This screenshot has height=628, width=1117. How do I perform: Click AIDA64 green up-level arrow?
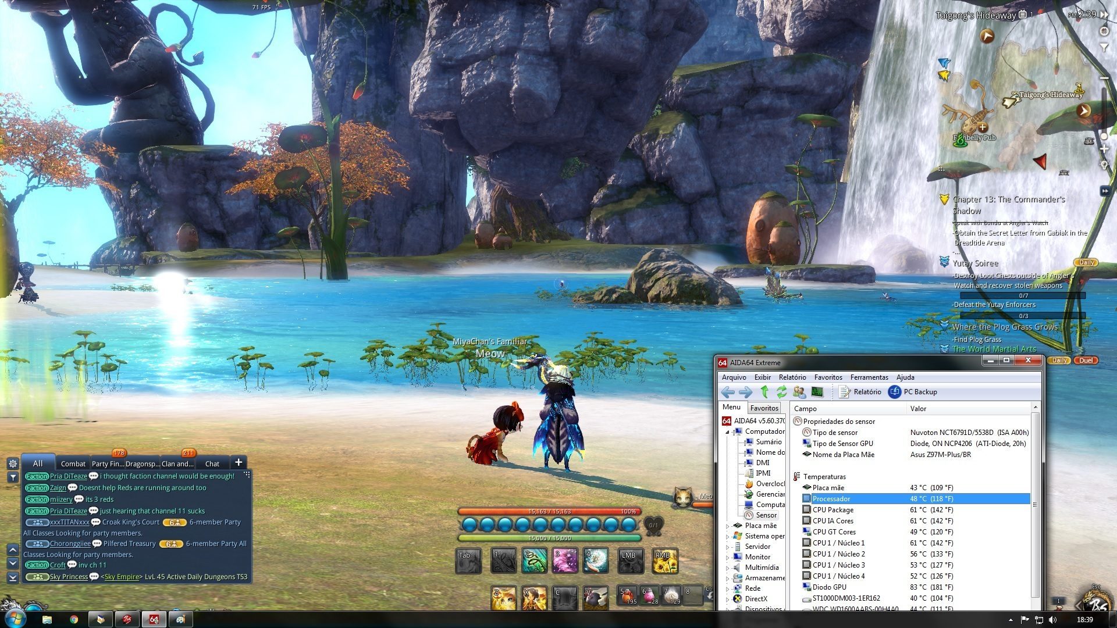tap(764, 392)
